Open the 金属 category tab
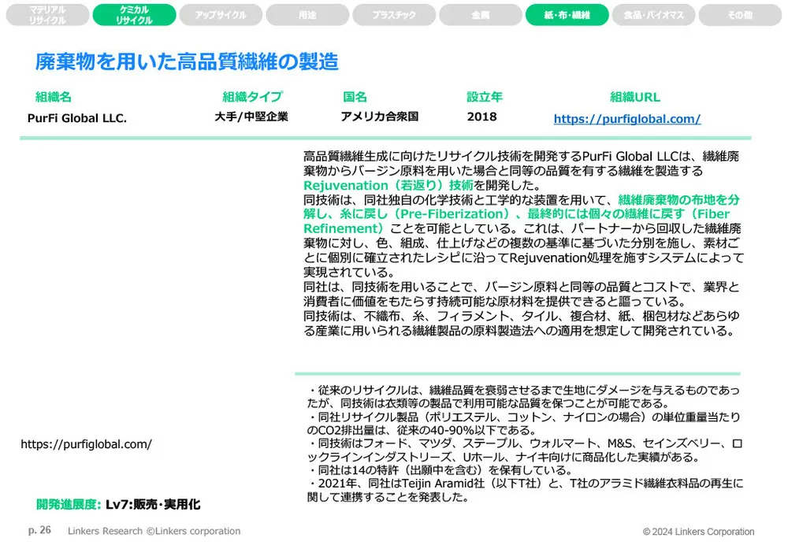 480,14
